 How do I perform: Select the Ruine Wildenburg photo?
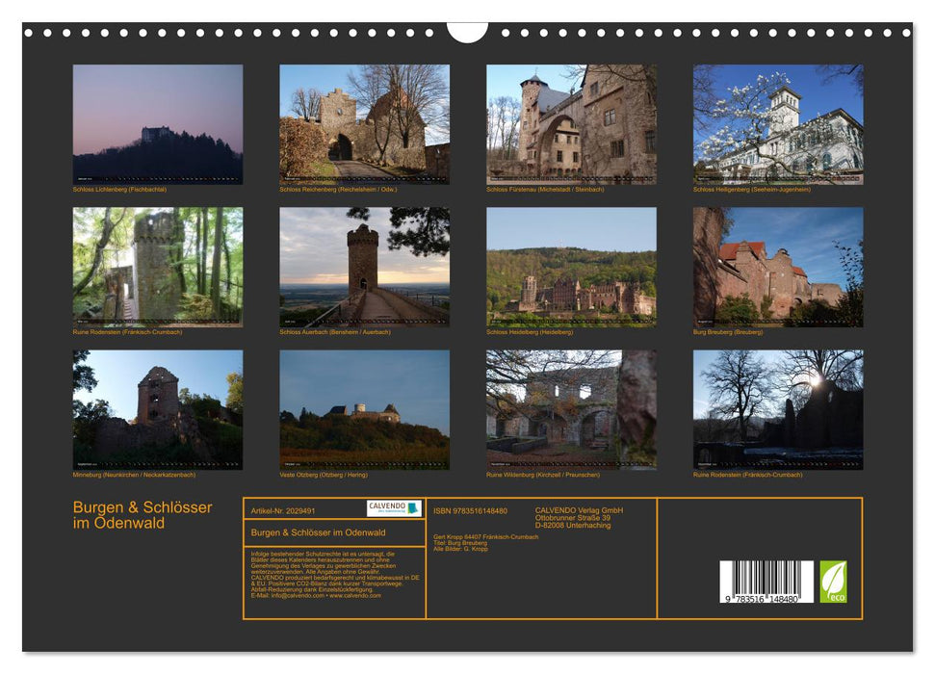571,409
